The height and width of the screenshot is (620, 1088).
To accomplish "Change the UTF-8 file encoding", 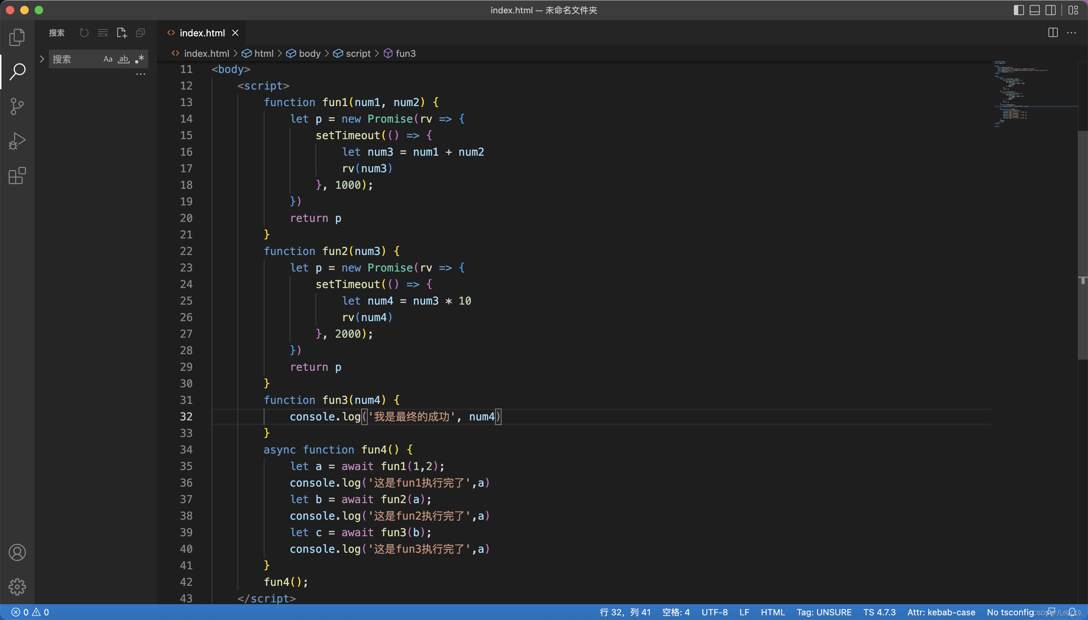I will (x=715, y=612).
